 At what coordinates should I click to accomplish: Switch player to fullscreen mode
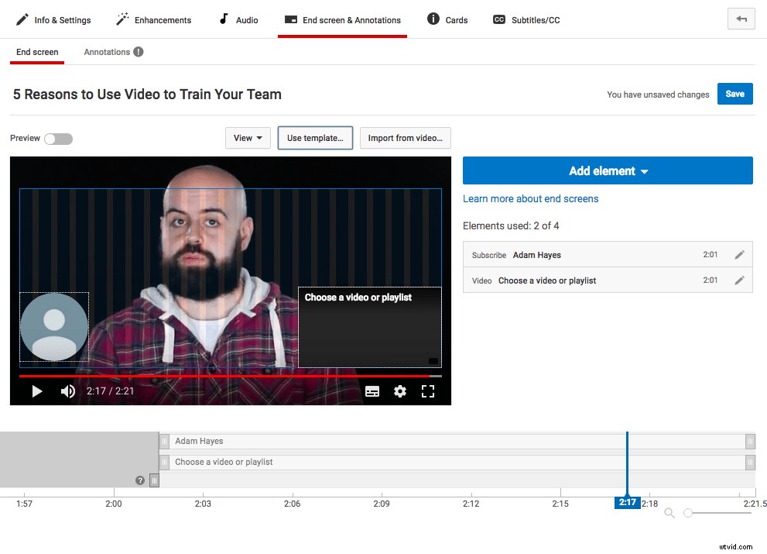tap(428, 391)
